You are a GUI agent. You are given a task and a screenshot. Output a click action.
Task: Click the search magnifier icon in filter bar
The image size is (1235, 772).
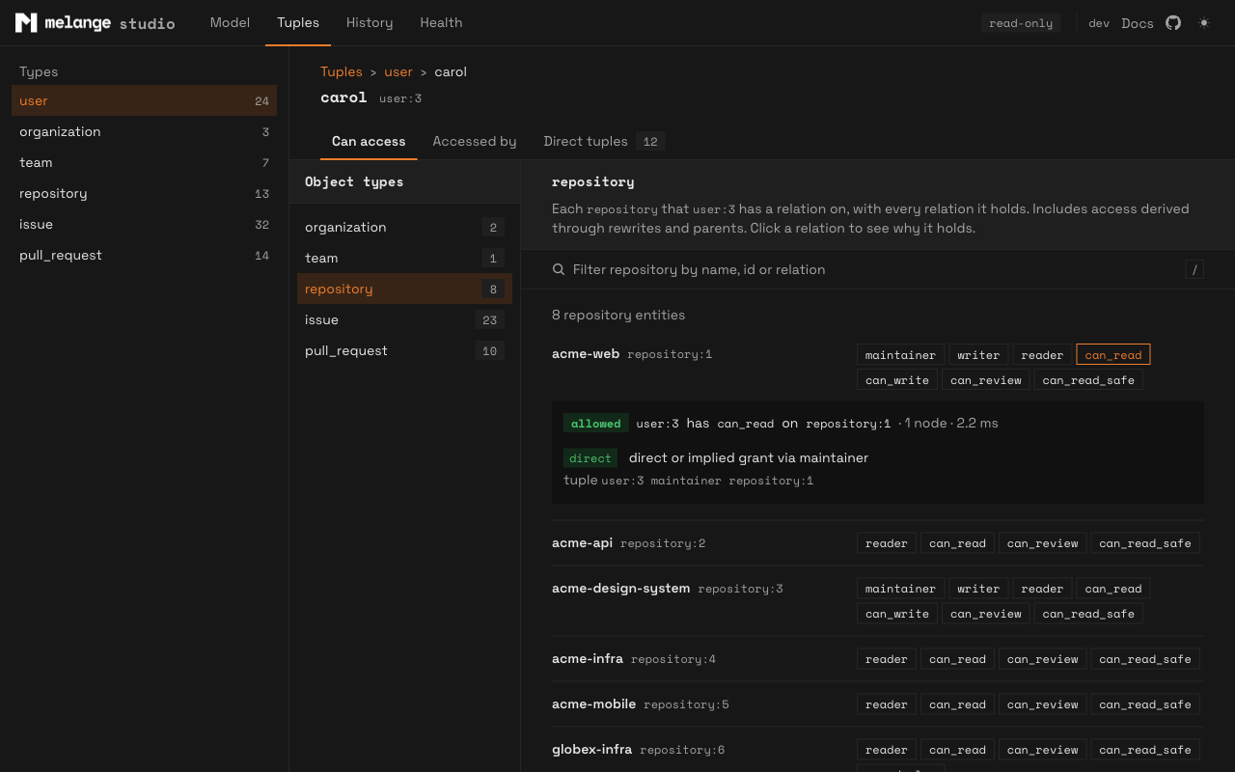pos(559,269)
